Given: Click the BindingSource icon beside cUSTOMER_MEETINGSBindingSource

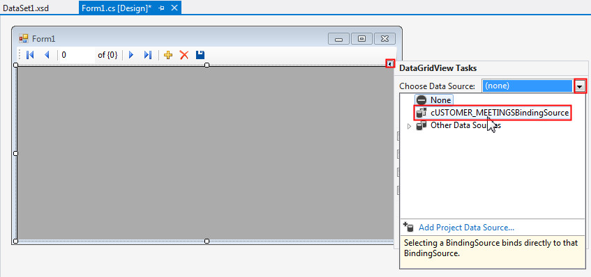Looking at the screenshot, I should point(421,112).
